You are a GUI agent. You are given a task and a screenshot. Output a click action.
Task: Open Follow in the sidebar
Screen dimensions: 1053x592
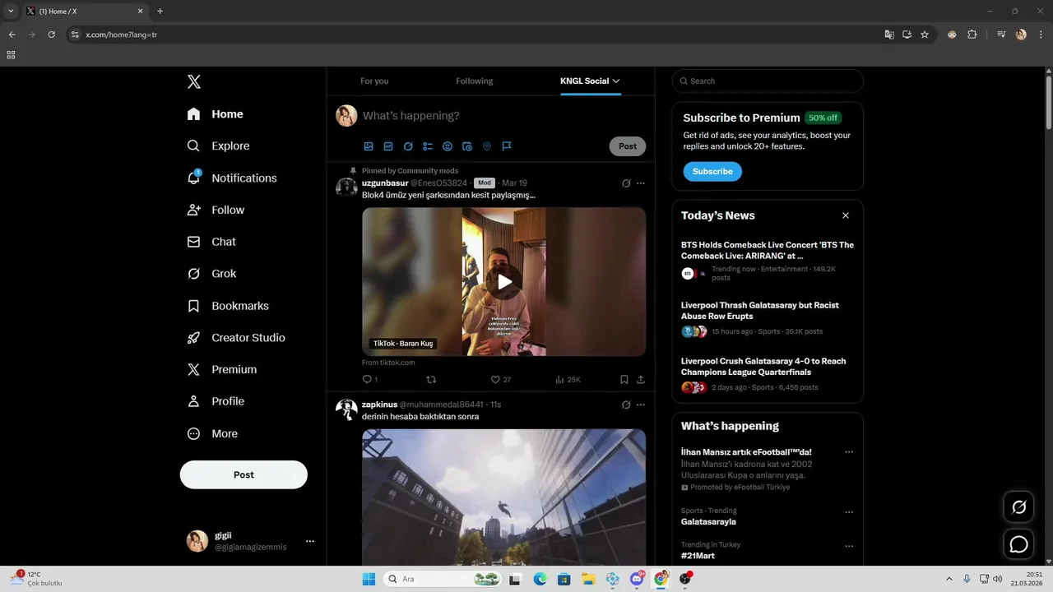coord(216,210)
